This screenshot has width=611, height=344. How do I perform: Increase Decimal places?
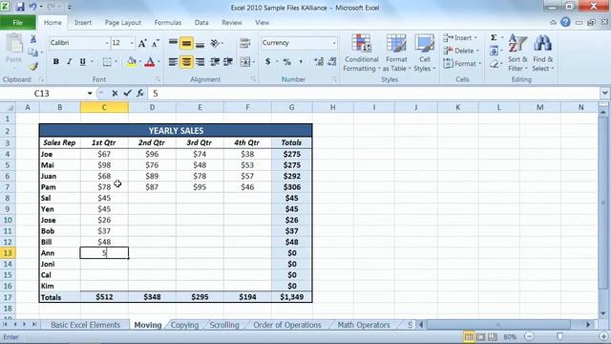pos(319,61)
